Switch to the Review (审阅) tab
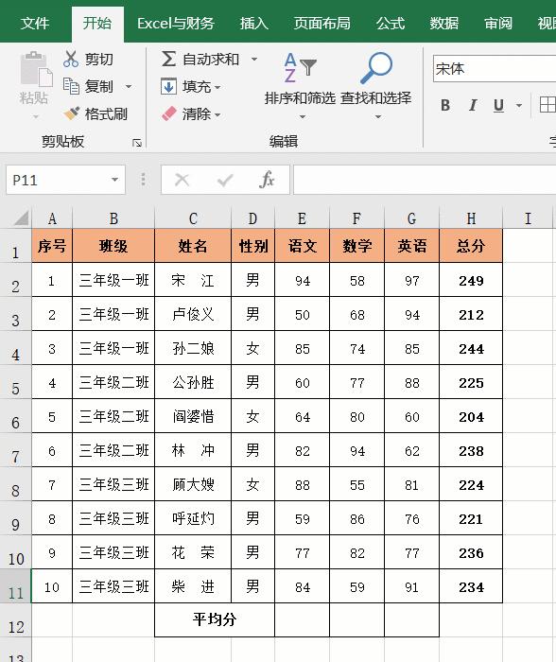 click(498, 24)
